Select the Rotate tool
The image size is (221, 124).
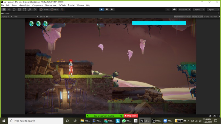(14, 9)
